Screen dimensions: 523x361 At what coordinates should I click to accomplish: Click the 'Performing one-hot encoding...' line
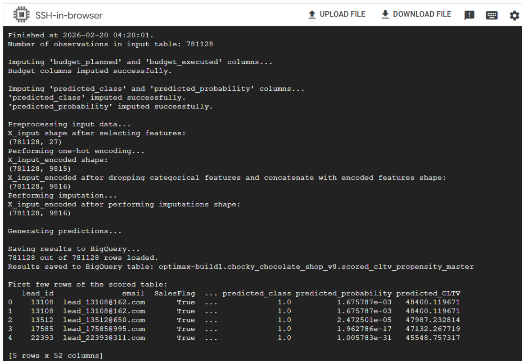click(76, 151)
